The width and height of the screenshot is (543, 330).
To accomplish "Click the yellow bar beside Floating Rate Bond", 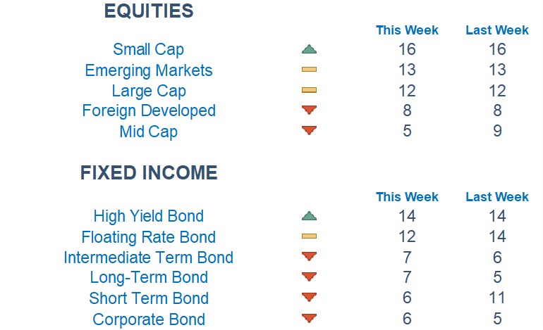I will click(309, 236).
